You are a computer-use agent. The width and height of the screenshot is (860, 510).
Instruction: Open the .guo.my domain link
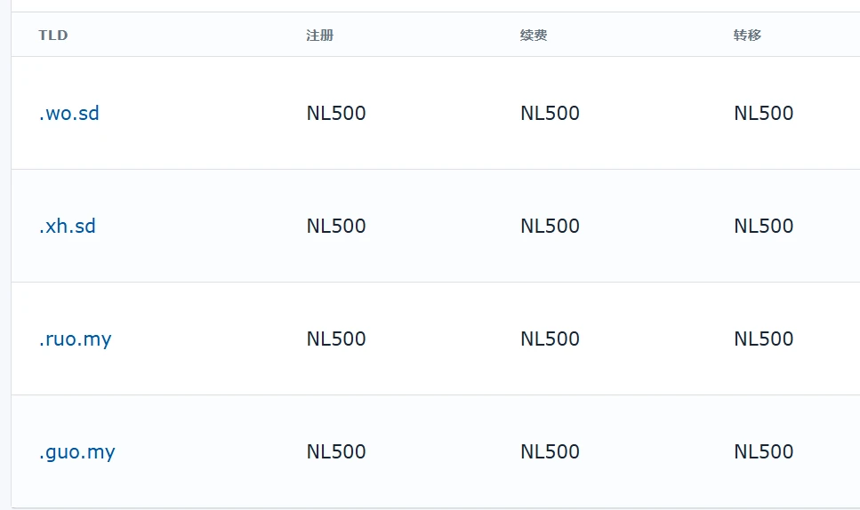coord(77,452)
